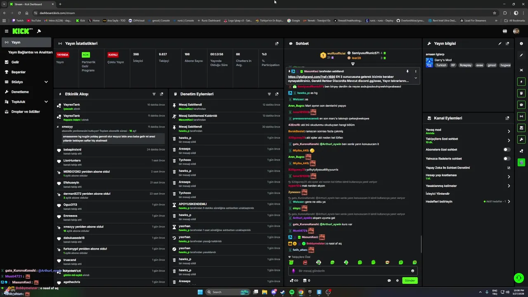Open Hedefleri belirleyin arrow
Image resolution: width=528 pixels, height=297 pixels.
509,202
